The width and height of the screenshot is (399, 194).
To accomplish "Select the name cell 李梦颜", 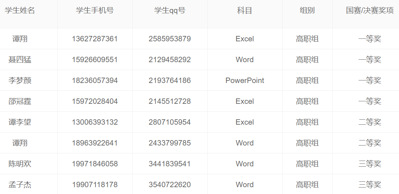I will click(20, 80).
